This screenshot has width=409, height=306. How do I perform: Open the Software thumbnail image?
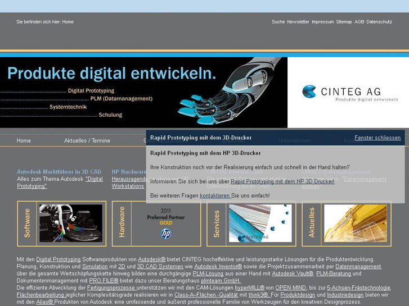[x=71, y=223]
